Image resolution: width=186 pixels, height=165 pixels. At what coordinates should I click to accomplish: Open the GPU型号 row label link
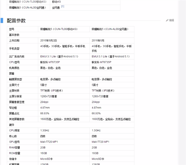coord(14,142)
